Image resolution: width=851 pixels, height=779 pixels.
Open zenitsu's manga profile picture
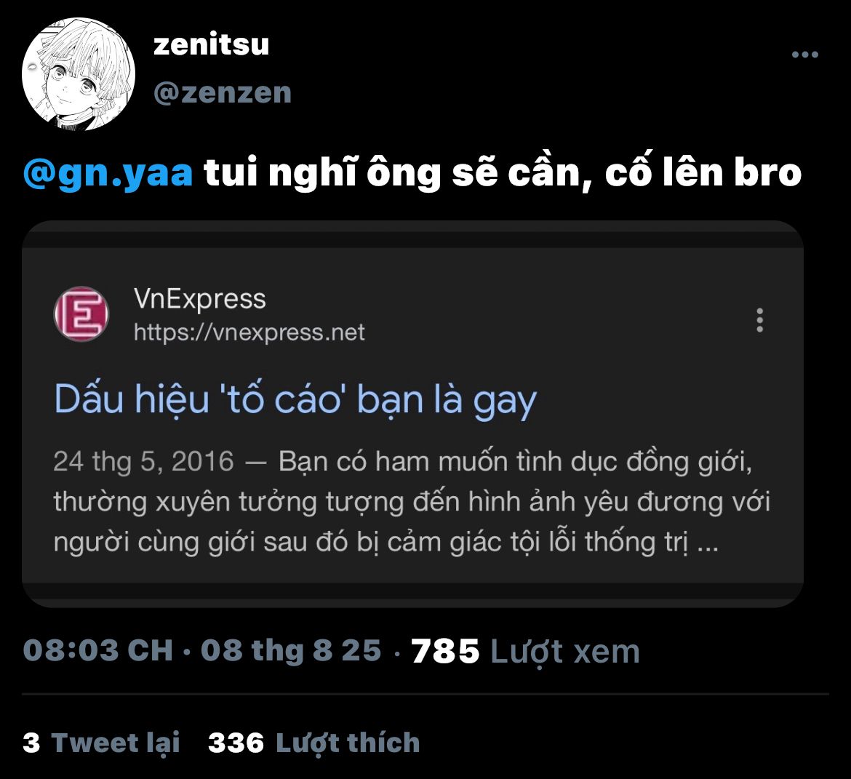79,76
